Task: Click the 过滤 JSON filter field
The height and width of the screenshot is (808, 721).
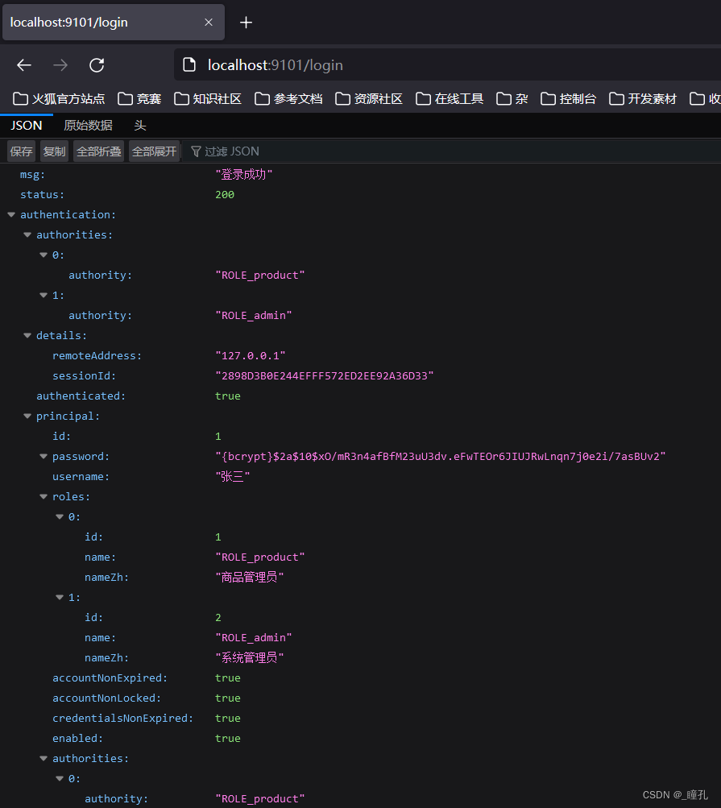Action: [453, 151]
